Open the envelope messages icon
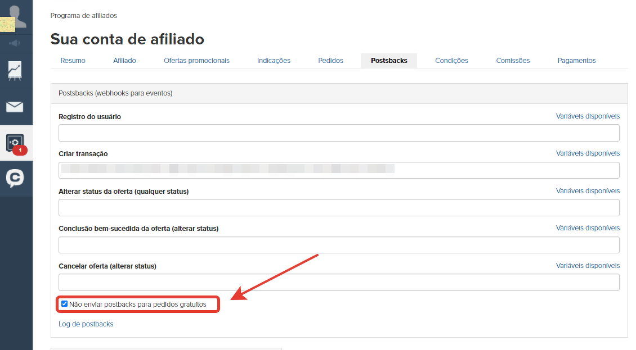 pyautogui.click(x=15, y=107)
